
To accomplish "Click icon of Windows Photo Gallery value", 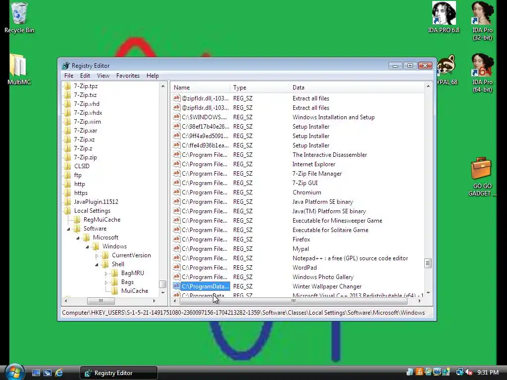I will pyautogui.click(x=177, y=277).
